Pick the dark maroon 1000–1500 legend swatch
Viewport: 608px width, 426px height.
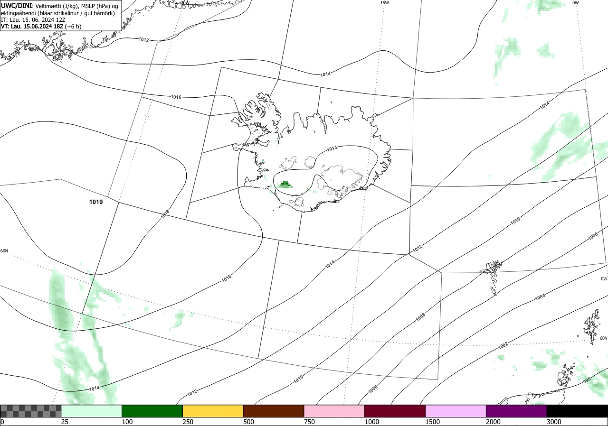click(x=395, y=411)
